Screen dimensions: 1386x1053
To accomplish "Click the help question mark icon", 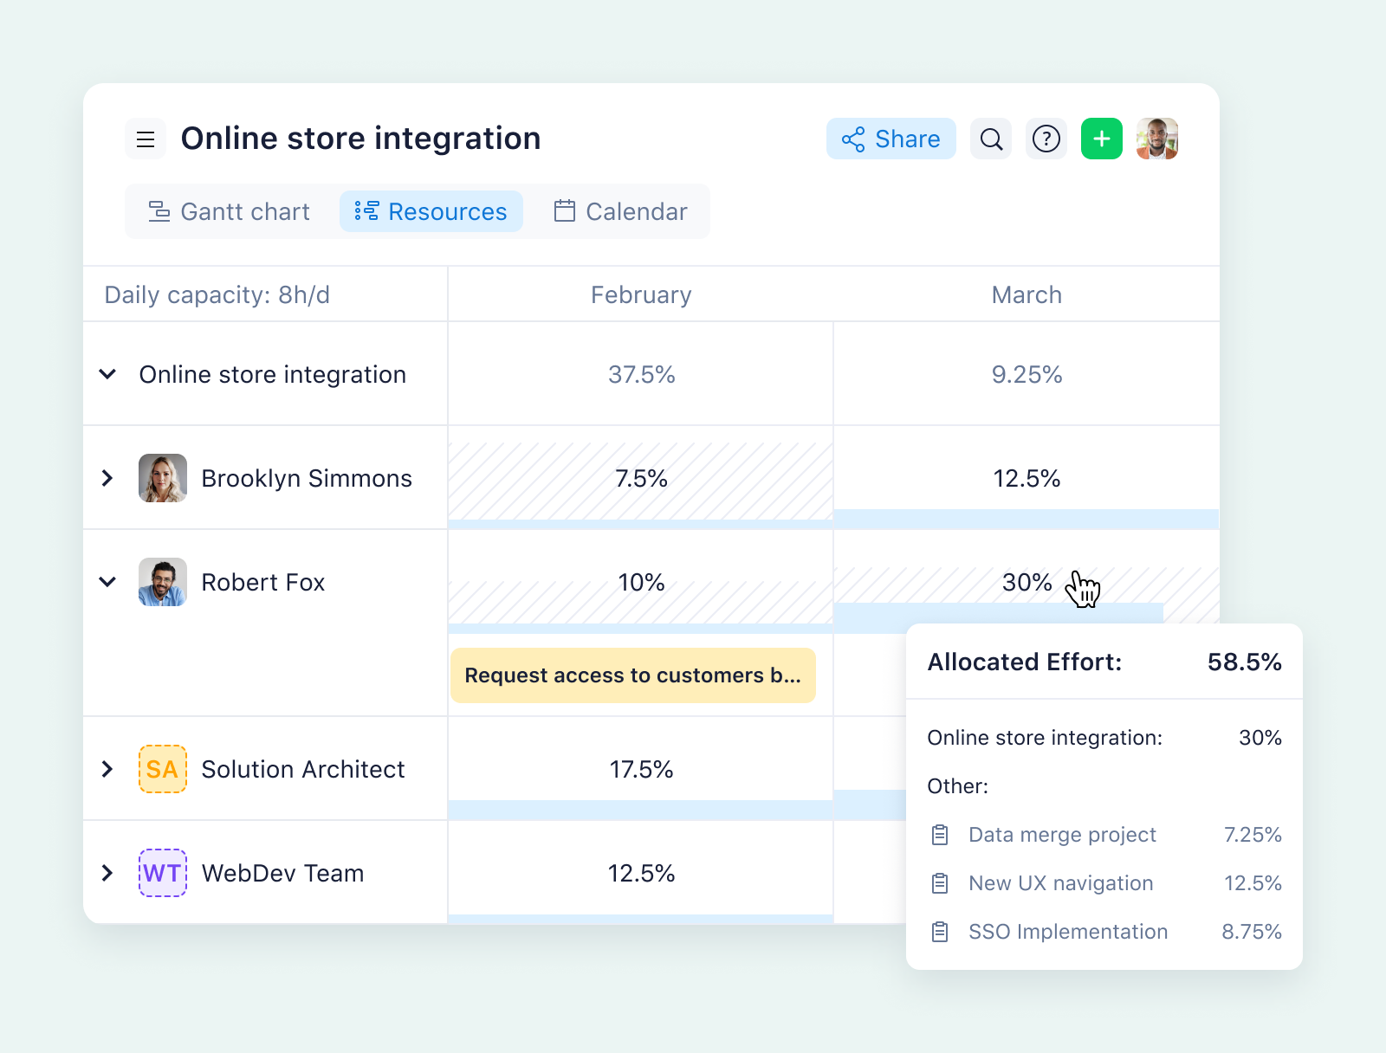I will pos(1046,139).
